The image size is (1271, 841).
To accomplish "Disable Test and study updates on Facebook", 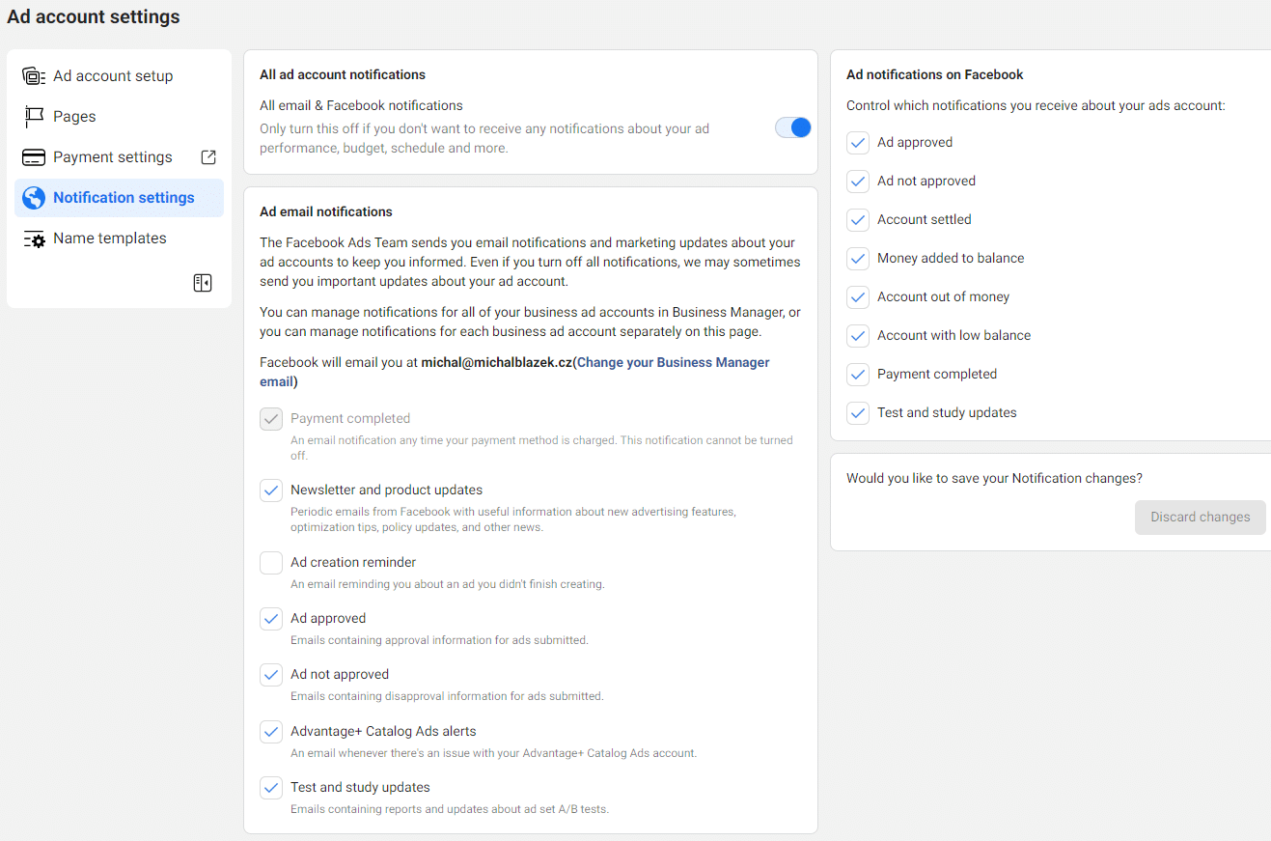I will tap(857, 412).
